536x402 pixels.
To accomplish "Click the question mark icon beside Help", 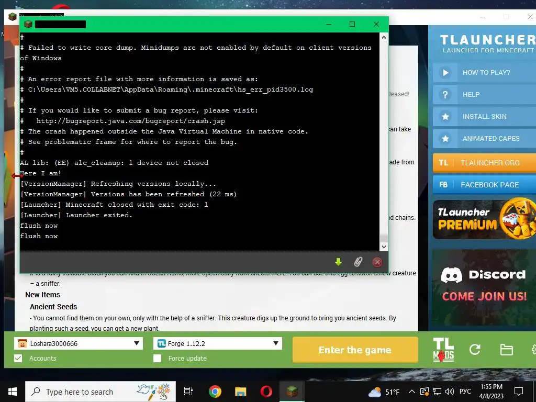I will pyautogui.click(x=445, y=95).
